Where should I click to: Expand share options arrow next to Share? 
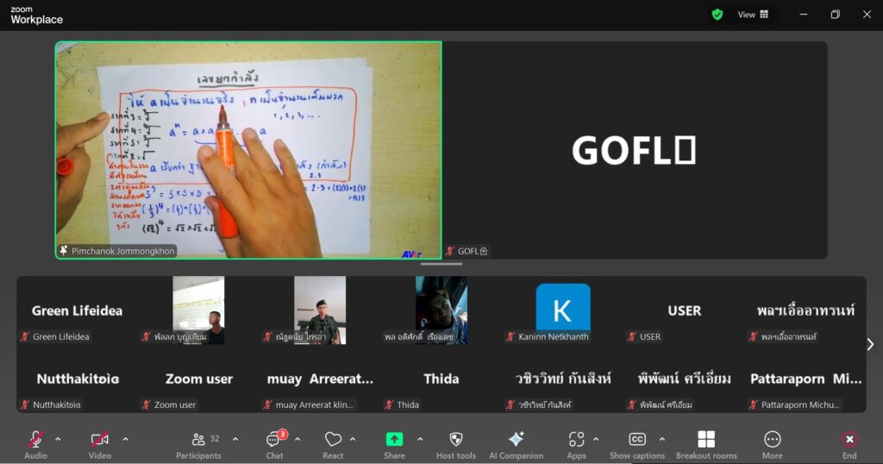[x=420, y=439]
